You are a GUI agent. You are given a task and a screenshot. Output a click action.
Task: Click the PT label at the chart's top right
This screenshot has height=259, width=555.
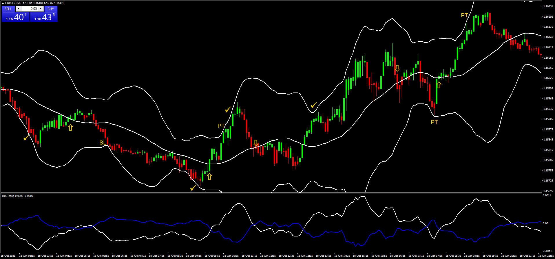tap(464, 15)
